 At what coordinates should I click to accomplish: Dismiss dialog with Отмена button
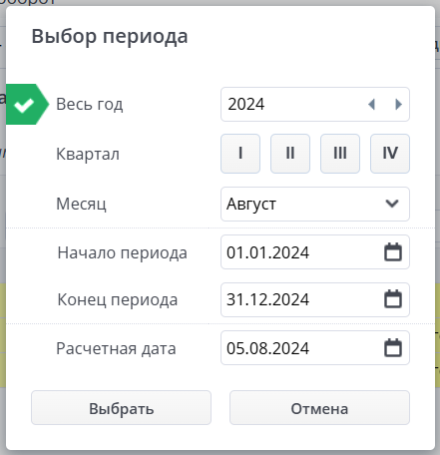319,407
